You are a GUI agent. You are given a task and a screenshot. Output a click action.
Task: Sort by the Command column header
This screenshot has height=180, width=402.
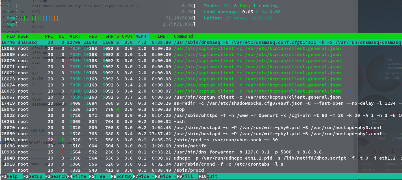184,36
